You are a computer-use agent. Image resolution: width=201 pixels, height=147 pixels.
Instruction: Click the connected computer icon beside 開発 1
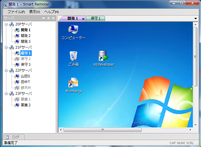(x=17, y=30)
